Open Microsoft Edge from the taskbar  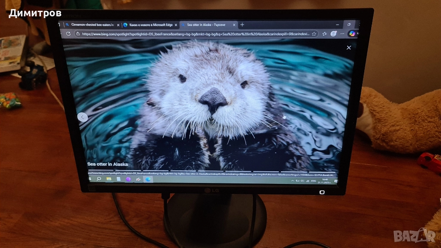tap(148, 179)
